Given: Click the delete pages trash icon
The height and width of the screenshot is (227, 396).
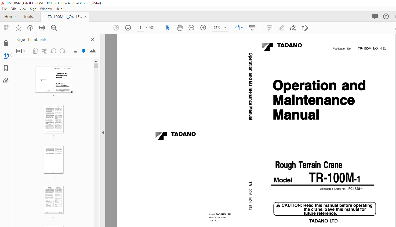Looking at the screenshot, I should [35, 51].
